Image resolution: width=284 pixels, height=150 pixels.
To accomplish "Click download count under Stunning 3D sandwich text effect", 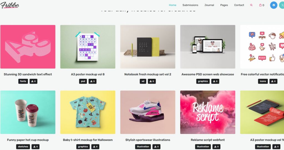I will coord(33,81).
